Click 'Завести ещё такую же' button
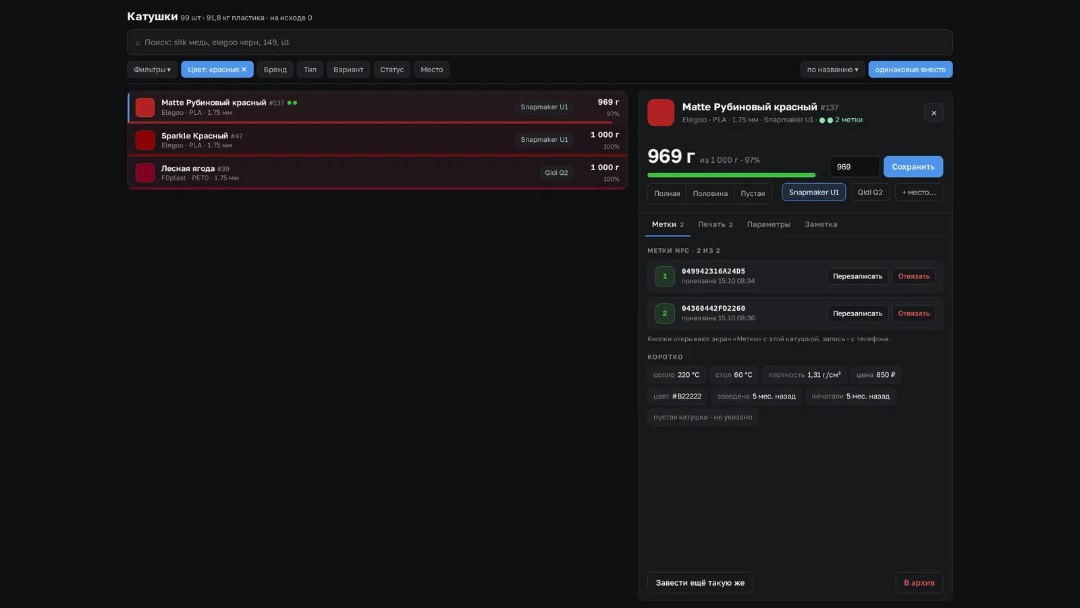This screenshot has width=1080, height=608. click(x=700, y=583)
